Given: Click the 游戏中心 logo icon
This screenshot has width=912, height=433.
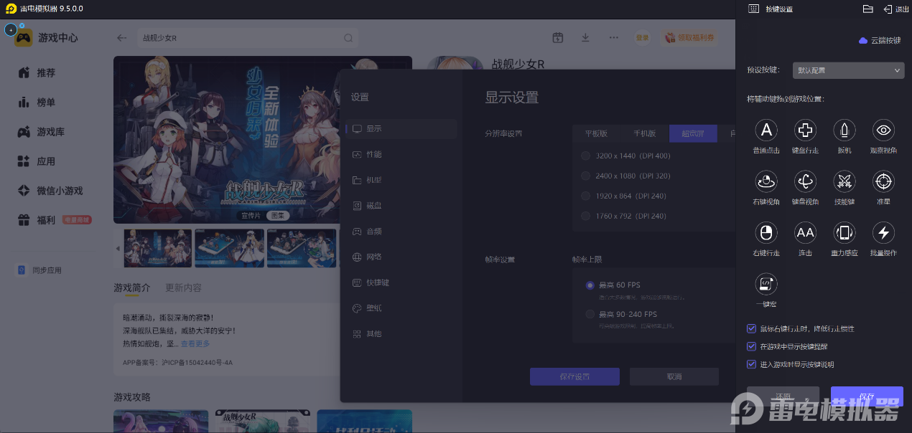Looking at the screenshot, I should 24,37.
